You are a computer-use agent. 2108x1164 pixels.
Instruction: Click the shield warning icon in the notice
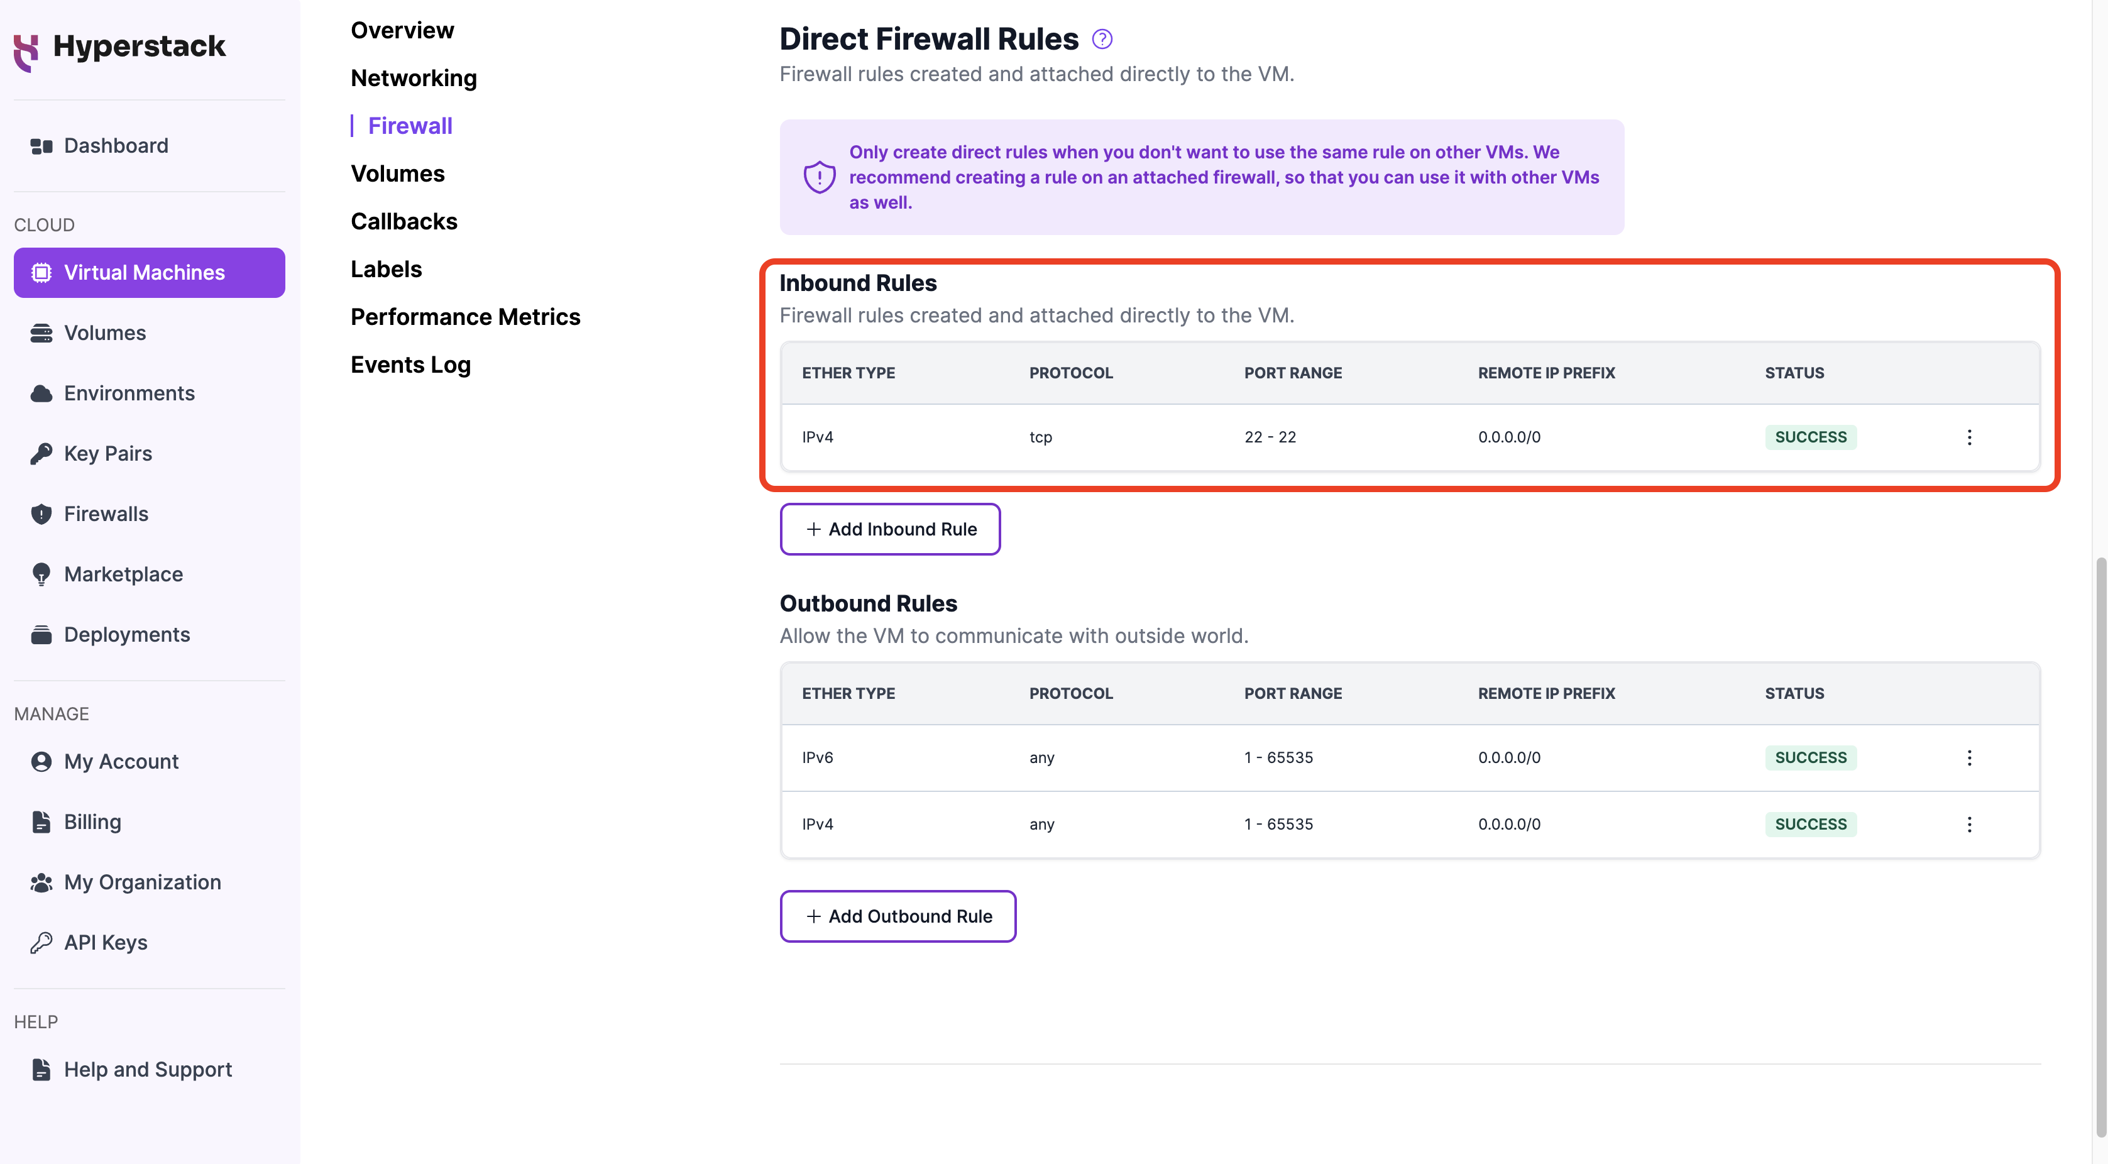tap(819, 177)
